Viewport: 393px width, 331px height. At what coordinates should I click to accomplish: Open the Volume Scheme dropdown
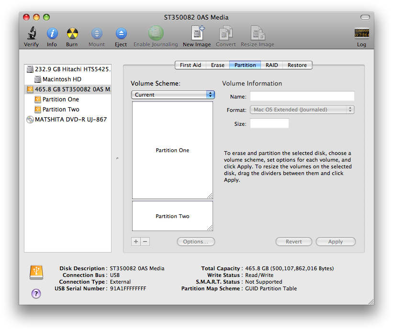pos(173,95)
